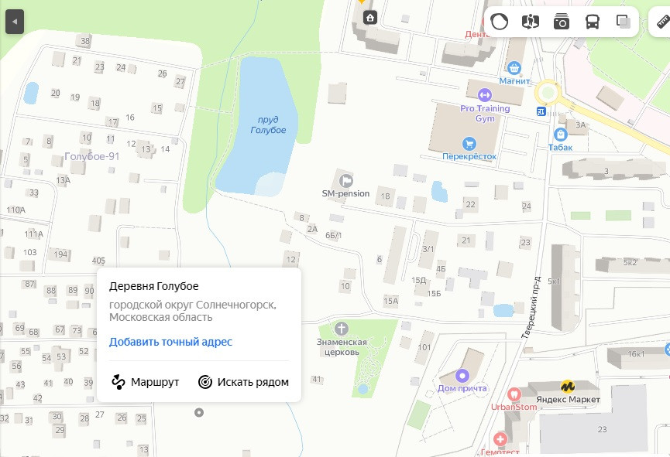670x457 pixels.
Task: Click house number 405
Action: coord(98,261)
